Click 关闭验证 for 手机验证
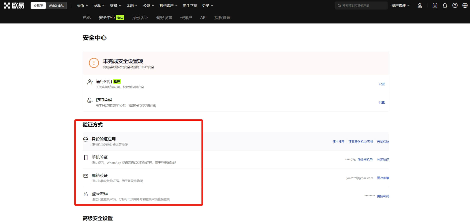The width and height of the screenshot is (470, 222). pos(383,160)
